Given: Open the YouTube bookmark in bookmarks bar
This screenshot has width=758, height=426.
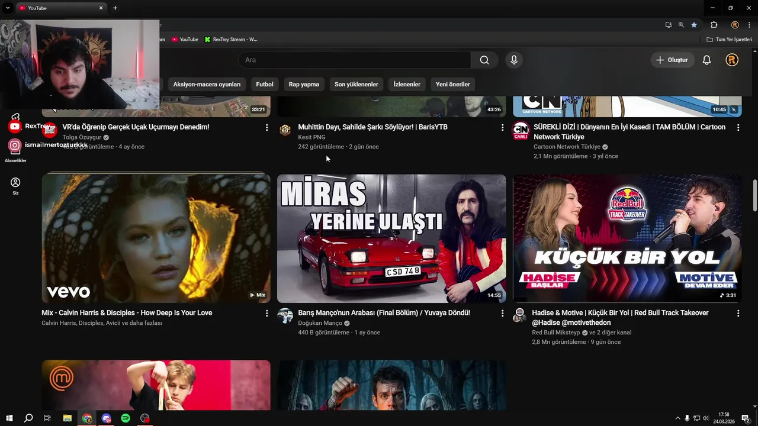Looking at the screenshot, I should click(185, 40).
